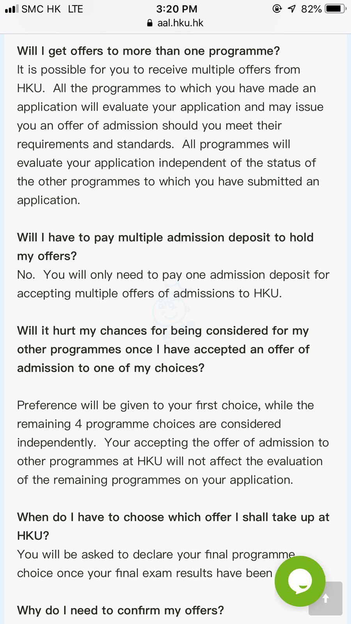
Task: Tap the cellular signal bars icon
Action: (x=12, y=9)
